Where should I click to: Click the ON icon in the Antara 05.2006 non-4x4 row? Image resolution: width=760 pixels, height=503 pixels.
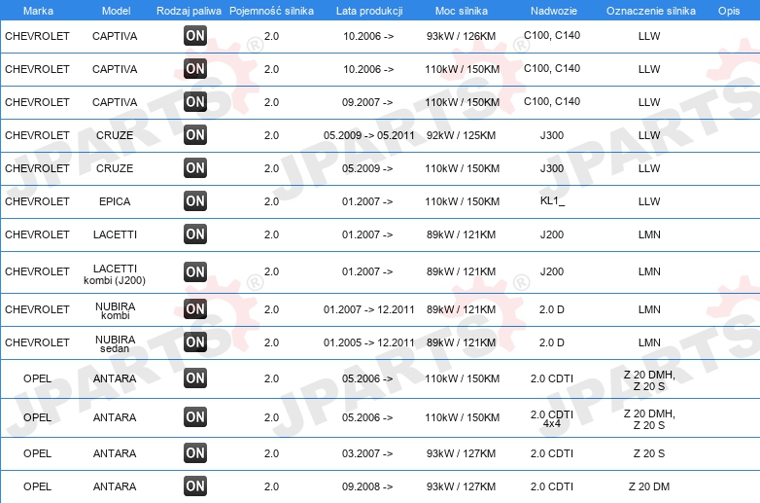(x=195, y=377)
